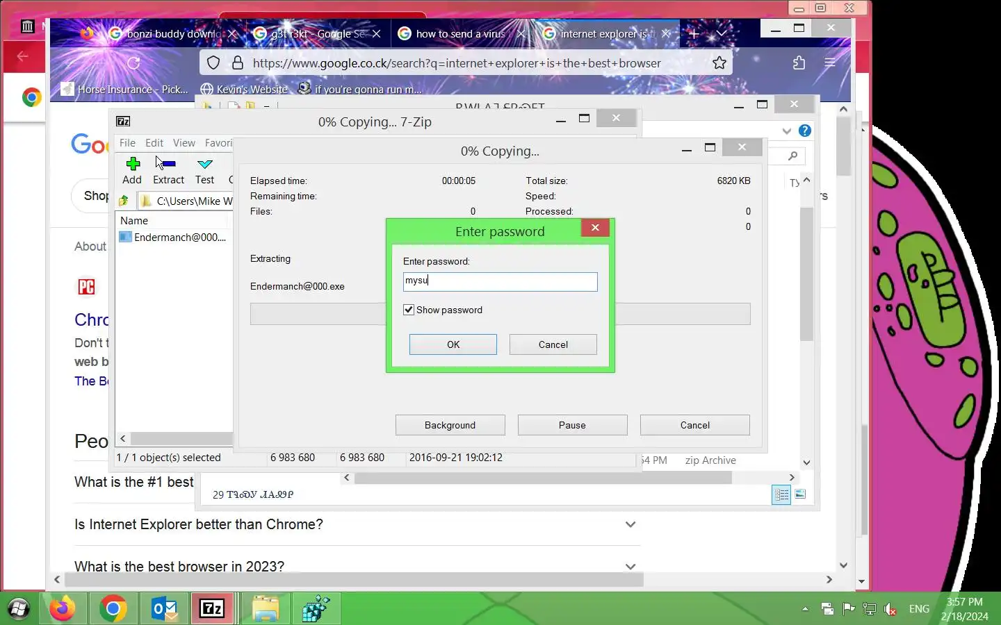Open the Firefox list all tabs dropdown
This screenshot has width=1001, height=625.
pos(721,33)
